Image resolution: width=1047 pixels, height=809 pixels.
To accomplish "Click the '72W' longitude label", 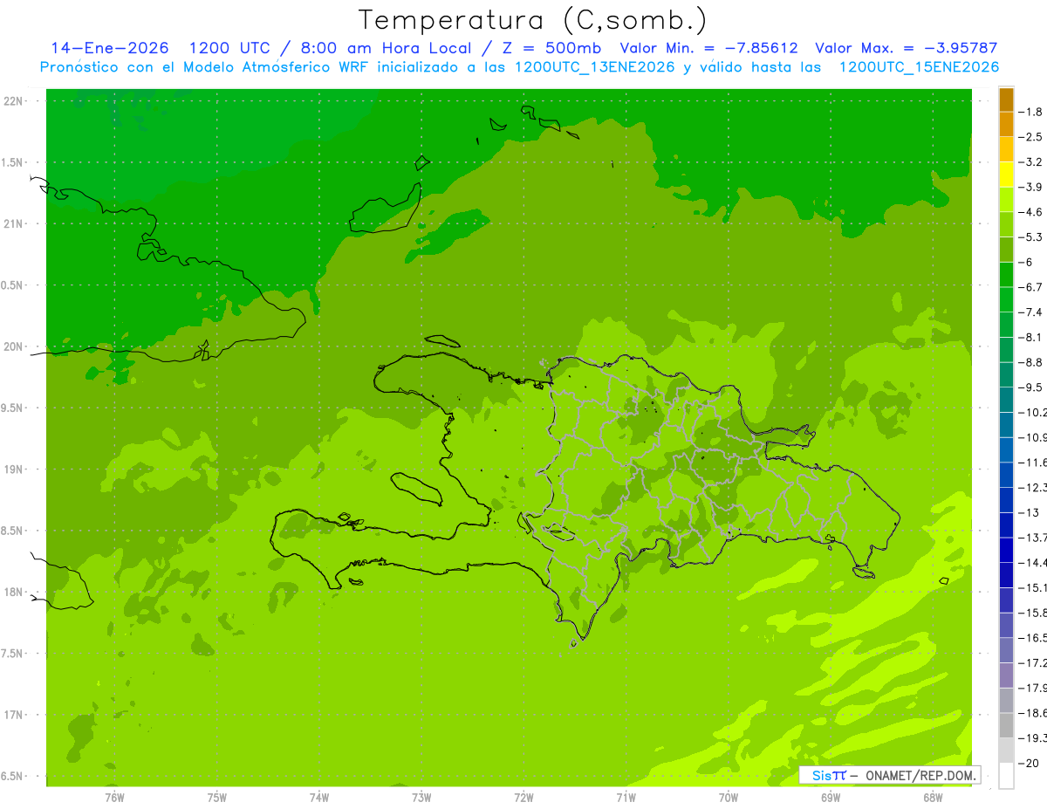I will (x=523, y=797).
